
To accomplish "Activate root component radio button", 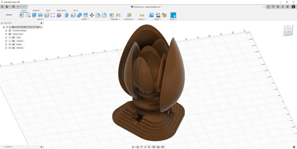I will click(x=41, y=27).
